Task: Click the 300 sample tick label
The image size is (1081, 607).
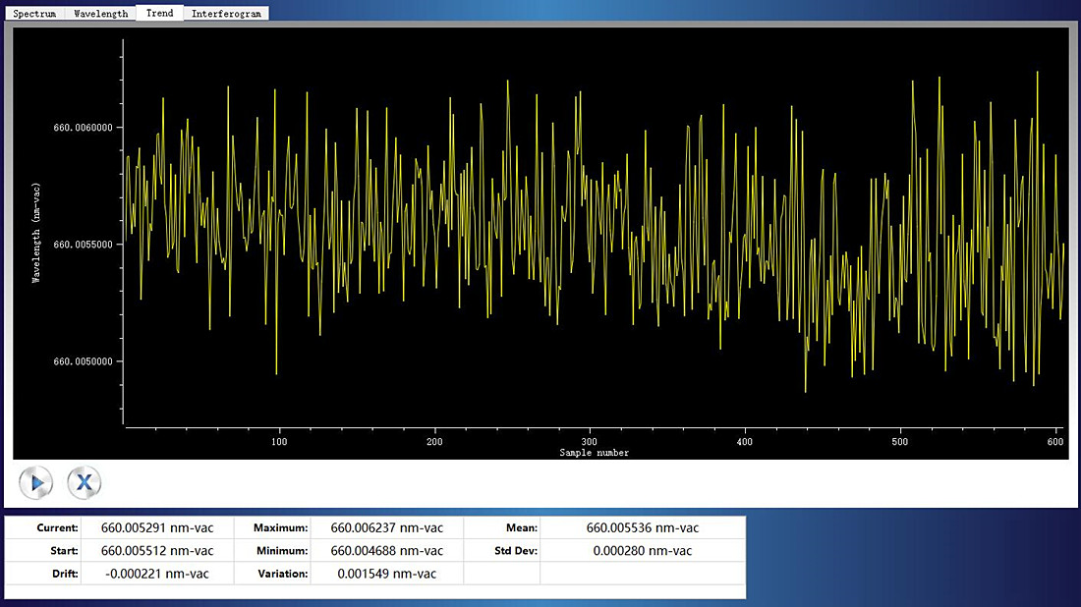Action: (590, 442)
